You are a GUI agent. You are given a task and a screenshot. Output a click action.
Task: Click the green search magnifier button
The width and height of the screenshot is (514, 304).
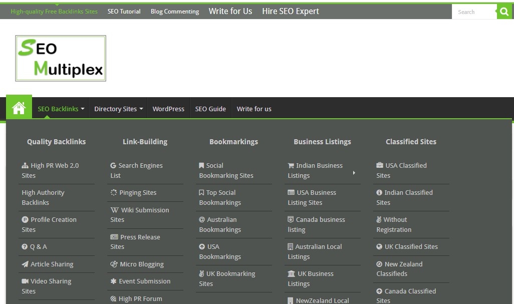click(x=504, y=12)
